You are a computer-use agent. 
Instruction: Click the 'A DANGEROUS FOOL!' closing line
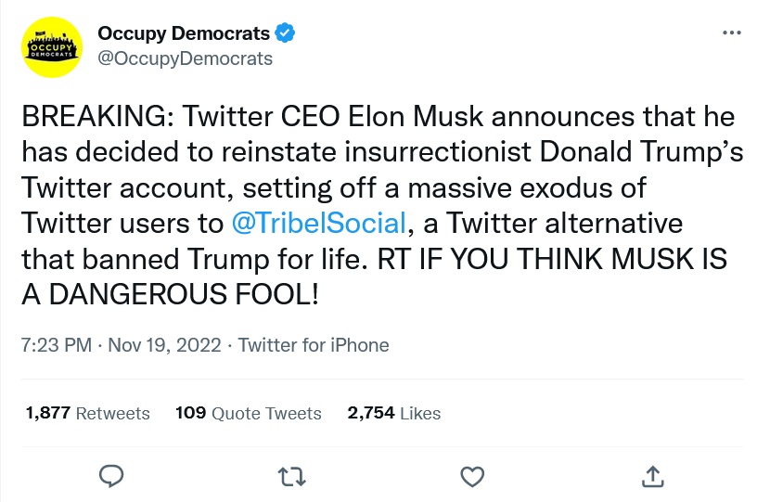point(170,294)
